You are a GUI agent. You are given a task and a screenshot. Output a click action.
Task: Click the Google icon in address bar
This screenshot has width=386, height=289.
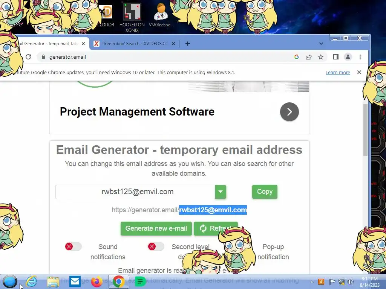click(x=297, y=57)
